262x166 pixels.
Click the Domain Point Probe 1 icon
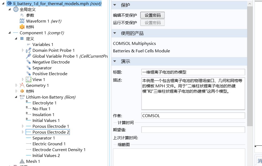(28, 50)
